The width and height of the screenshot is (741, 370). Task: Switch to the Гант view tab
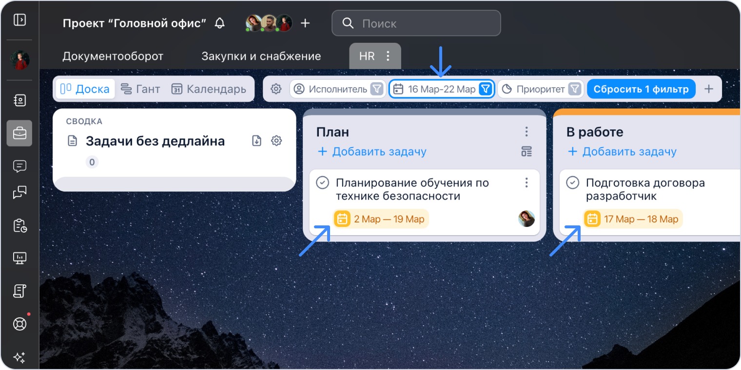click(x=140, y=89)
